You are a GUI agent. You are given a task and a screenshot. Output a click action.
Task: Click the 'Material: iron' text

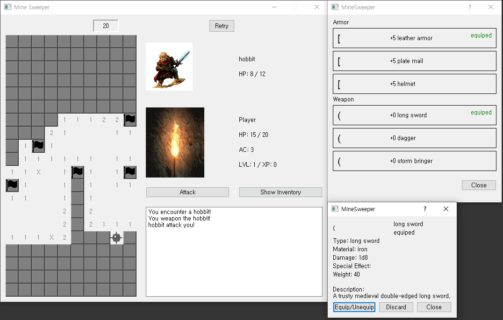(x=350, y=249)
